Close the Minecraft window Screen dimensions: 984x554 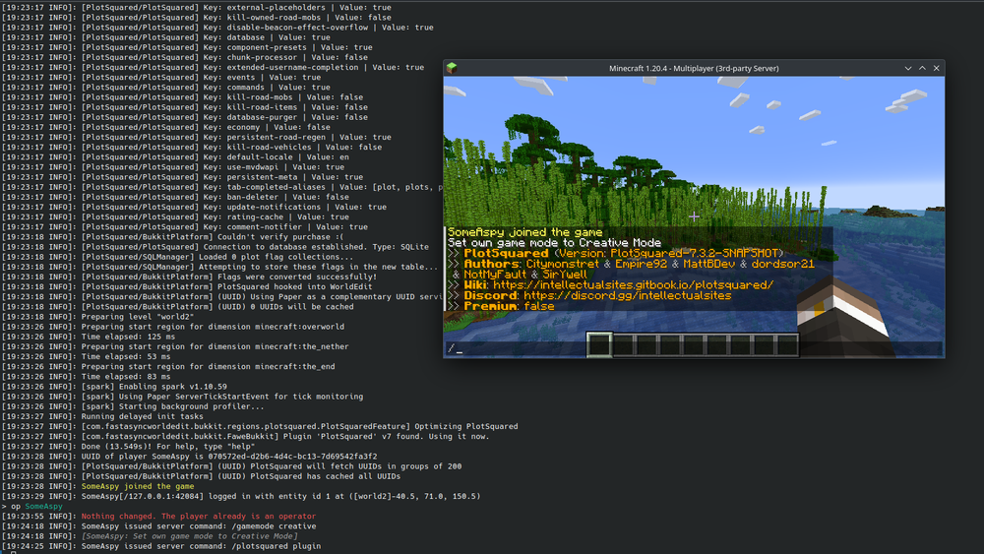tap(936, 68)
